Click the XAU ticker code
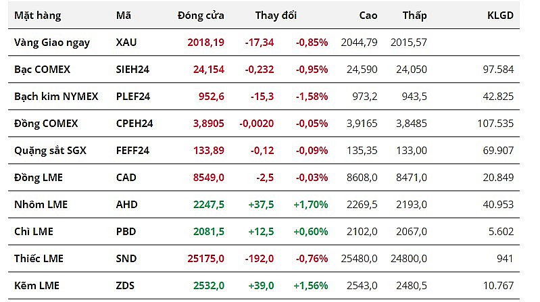The width and height of the screenshot is (540, 302). pyautogui.click(x=126, y=42)
